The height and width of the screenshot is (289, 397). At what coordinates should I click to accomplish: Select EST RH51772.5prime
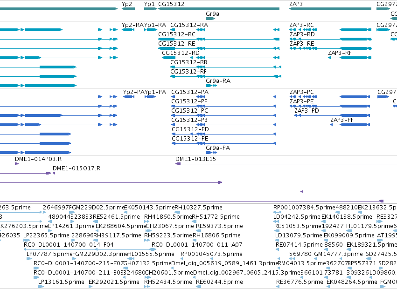pos(216,217)
